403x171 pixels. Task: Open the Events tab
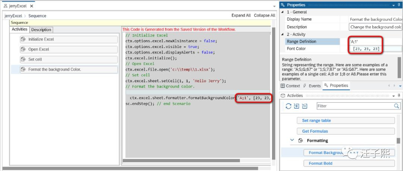[x=312, y=86]
